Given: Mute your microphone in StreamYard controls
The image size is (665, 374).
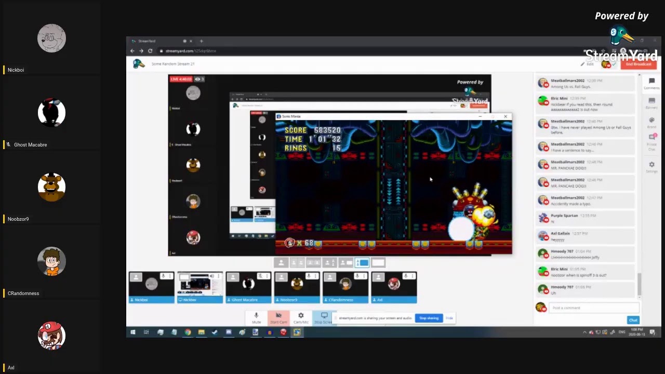Looking at the screenshot, I should [256, 318].
